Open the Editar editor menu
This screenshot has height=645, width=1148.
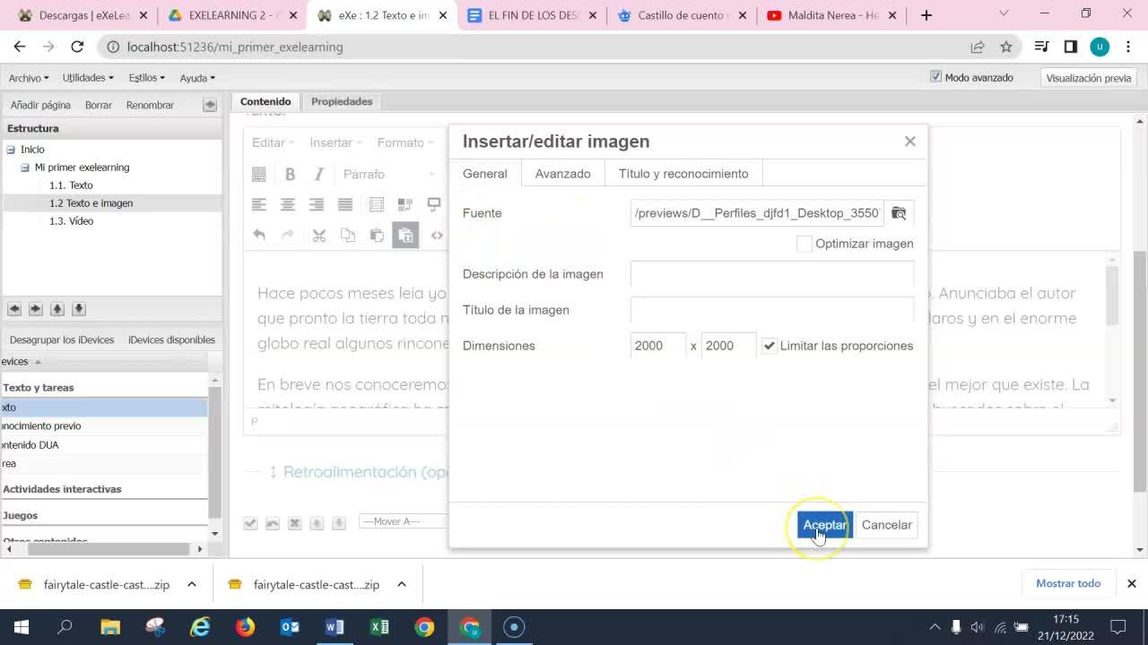[273, 142]
